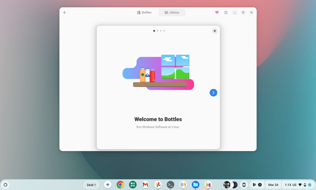This screenshot has width=316, height=190.
Task: Click the plus icon to create a new bottle
Action: tap(64, 13)
